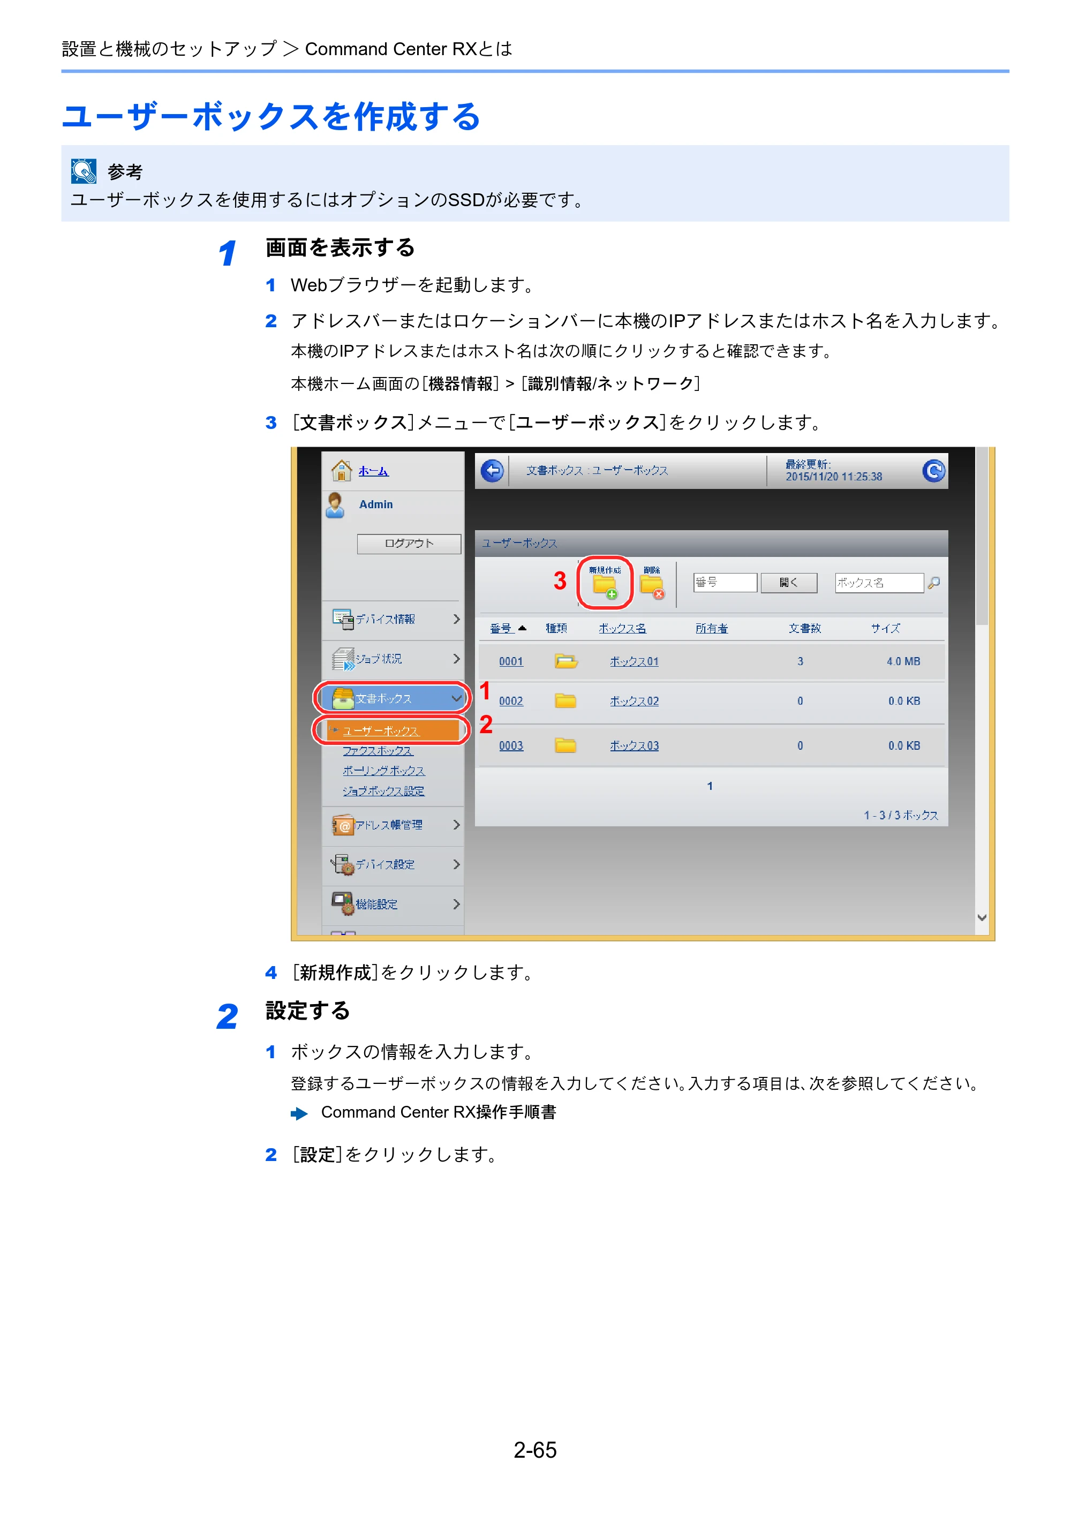The height and width of the screenshot is (1515, 1071).
Task: Click the アドレス帳管理 address book icon
Action: tap(343, 825)
